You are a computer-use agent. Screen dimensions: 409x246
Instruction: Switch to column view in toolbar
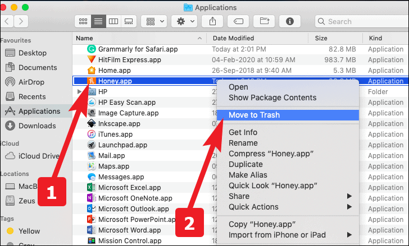[113, 21]
